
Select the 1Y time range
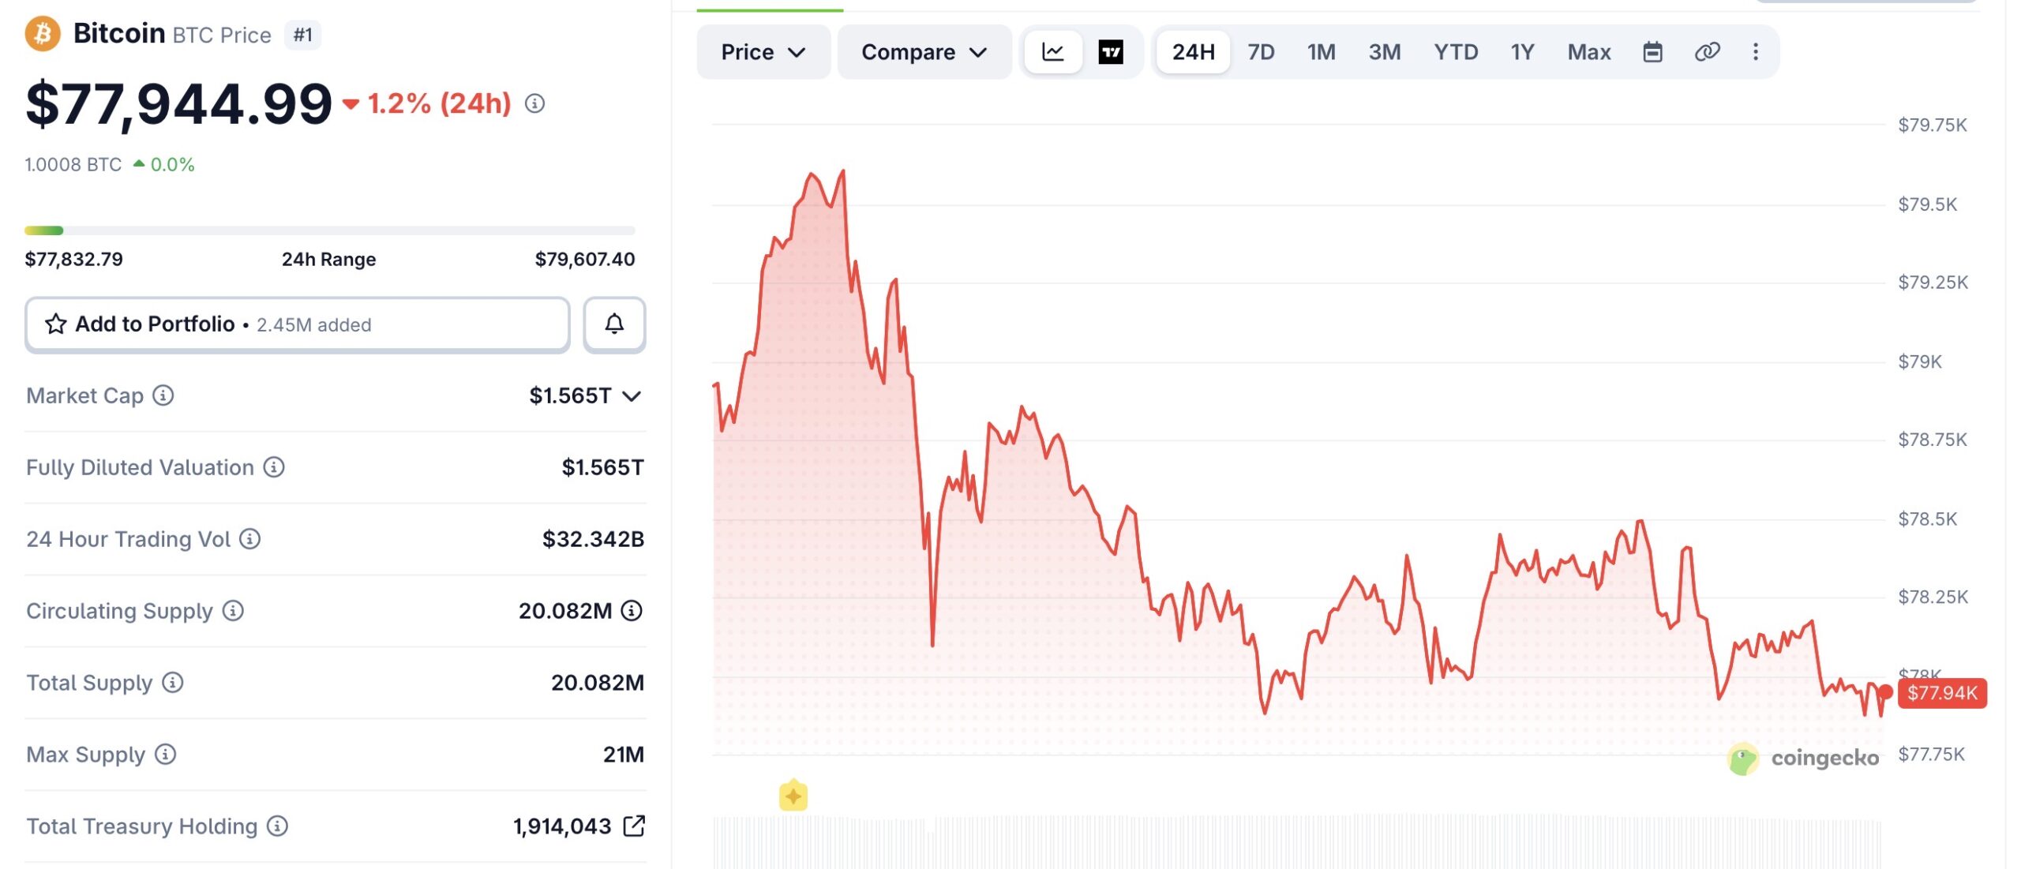pos(1522,52)
